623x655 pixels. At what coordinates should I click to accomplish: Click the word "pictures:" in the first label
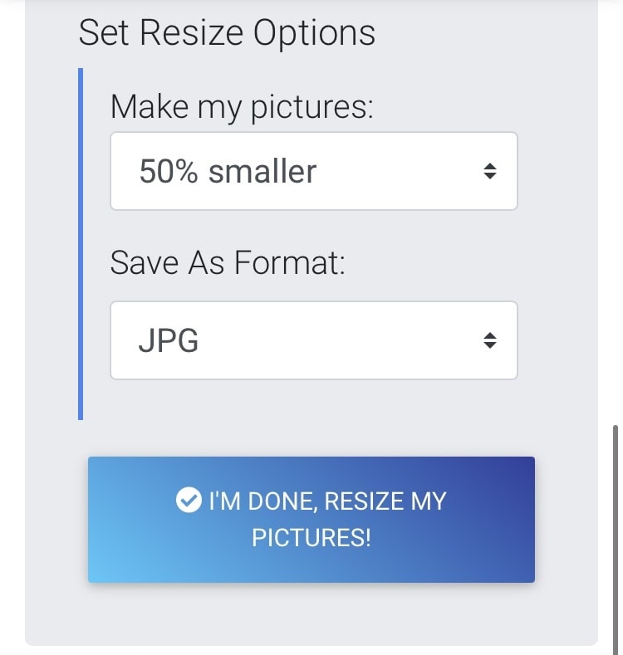[x=313, y=109]
